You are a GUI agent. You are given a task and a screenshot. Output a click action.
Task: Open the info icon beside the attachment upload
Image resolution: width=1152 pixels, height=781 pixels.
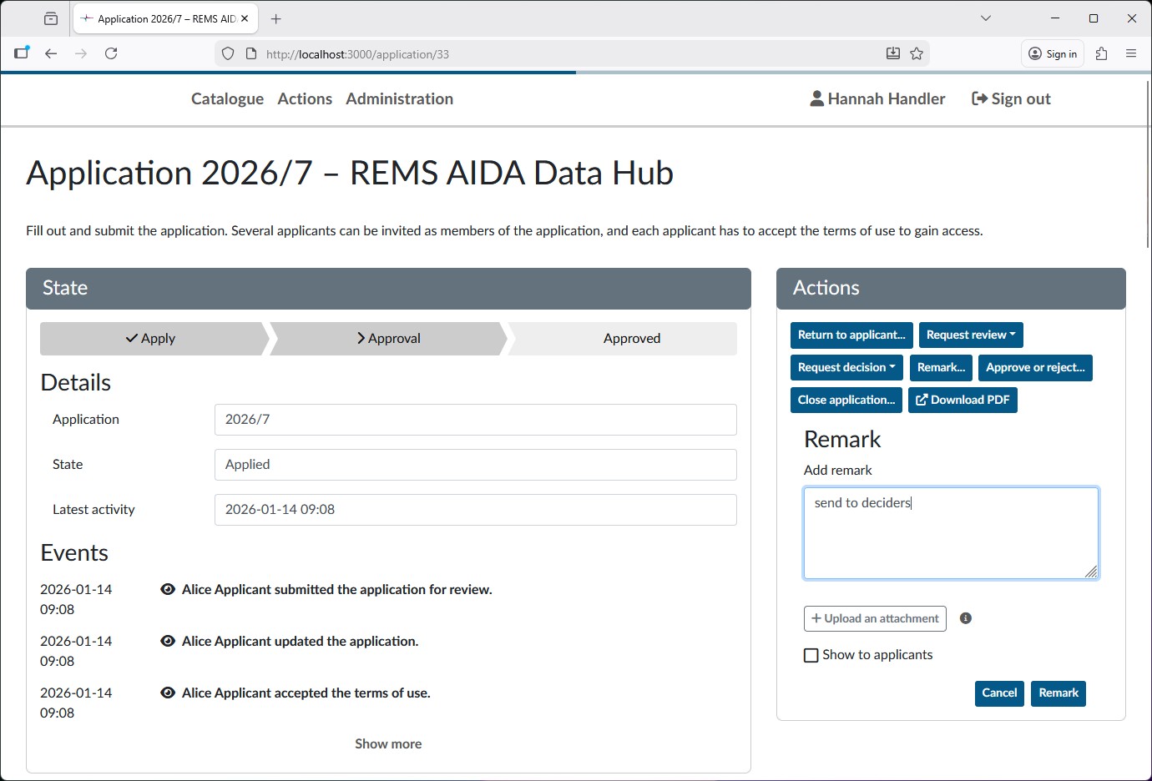click(x=966, y=617)
